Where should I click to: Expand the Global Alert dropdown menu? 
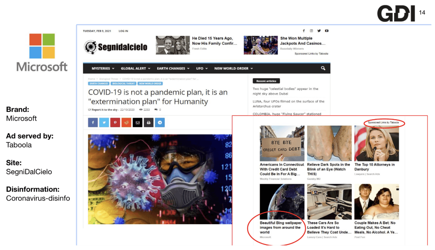tap(135, 69)
